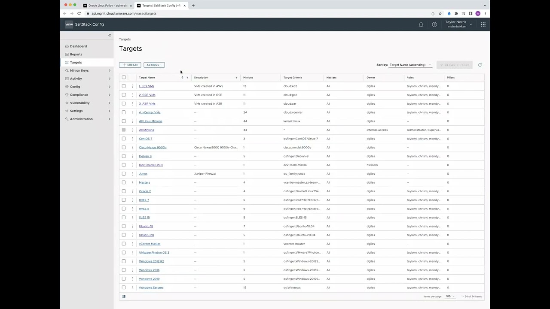The width and height of the screenshot is (550, 309).
Task: Refresh the targets table
Action: click(x=480, y=65)
